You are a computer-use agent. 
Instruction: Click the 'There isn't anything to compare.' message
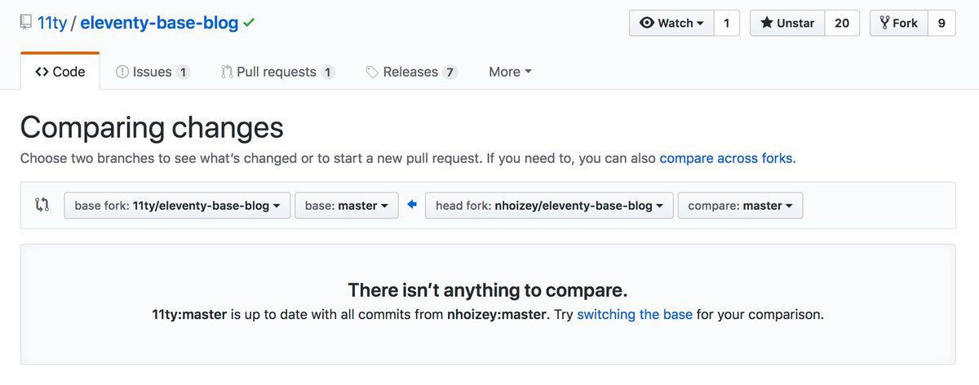pos(488,290)
